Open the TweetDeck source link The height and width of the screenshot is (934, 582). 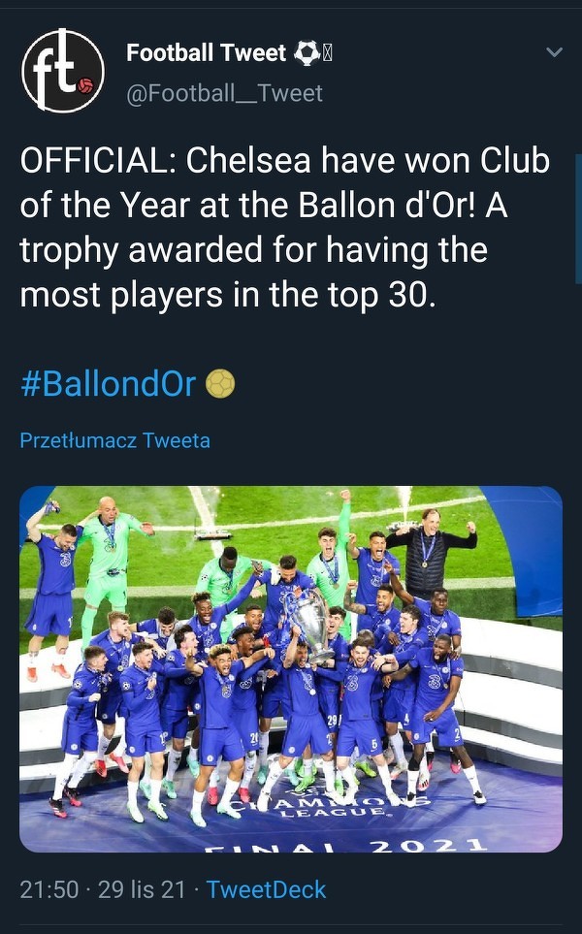[x=266, y=889]
